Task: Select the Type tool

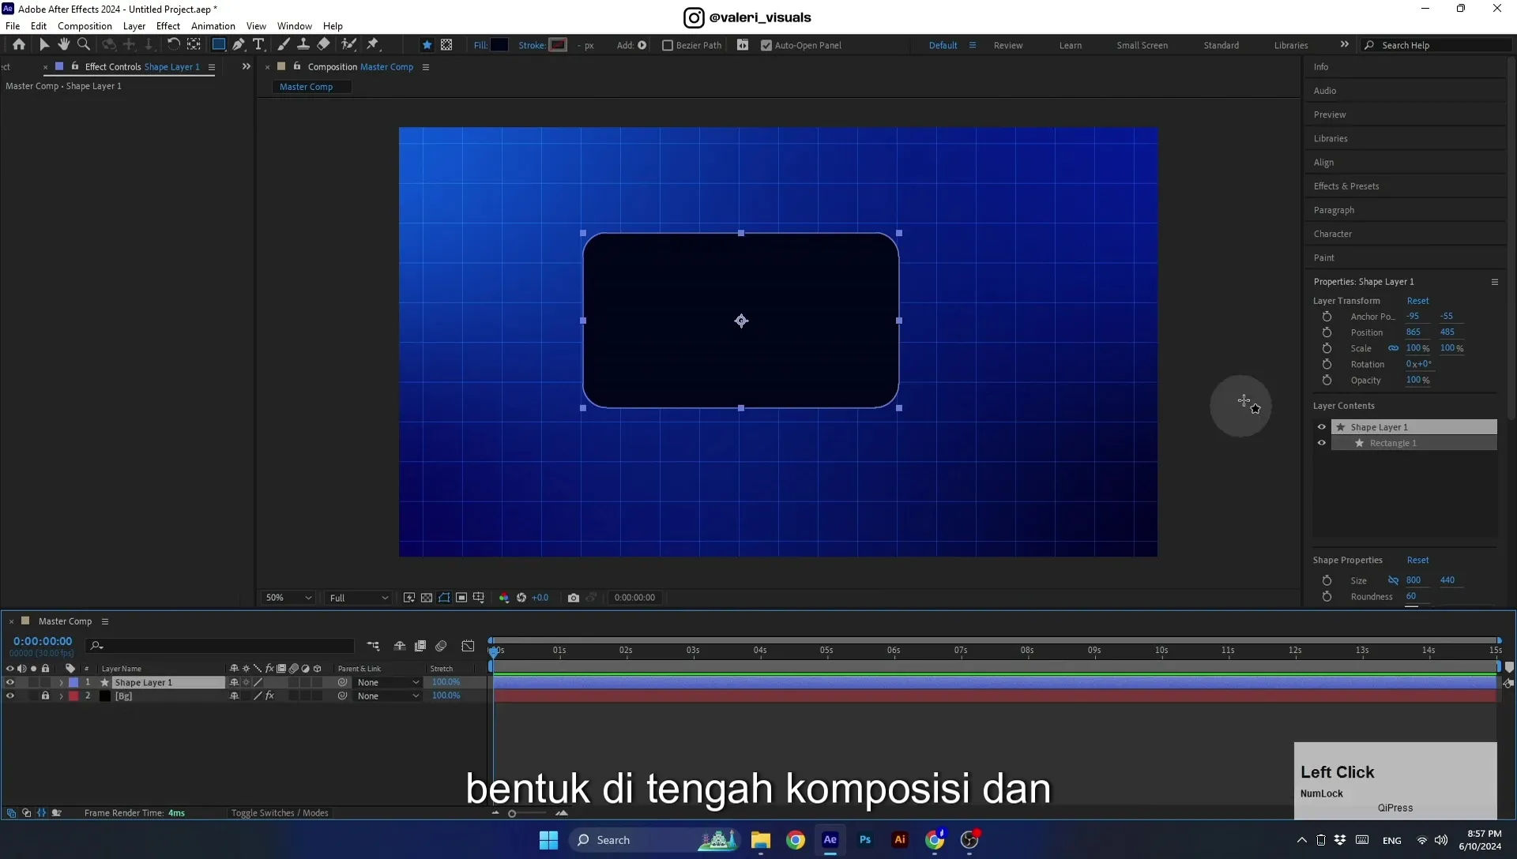Action: [x=258, y=45]
